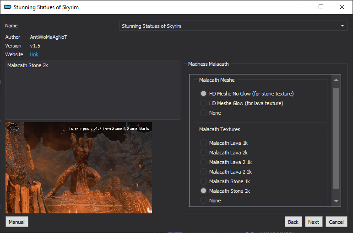
Task: Cancel the installer dialog
Action: pos(337,222)
